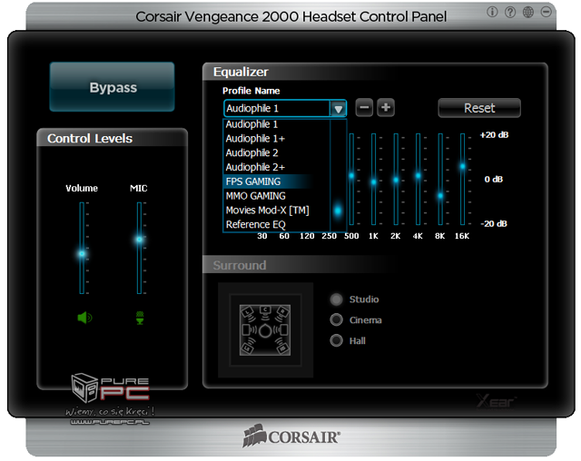Click the 8K equalizer slider
The image size is (581, 461).
(440, 179)
